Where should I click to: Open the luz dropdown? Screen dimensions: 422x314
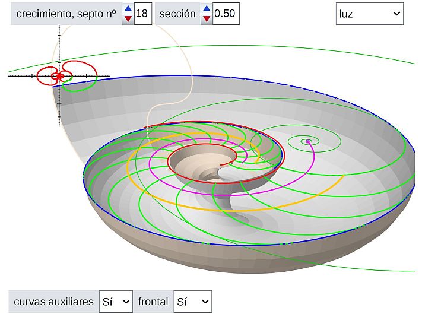(x=369, y=14)
